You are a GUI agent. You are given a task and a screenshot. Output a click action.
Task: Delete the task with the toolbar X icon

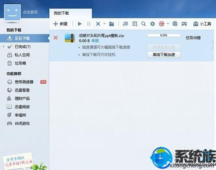click(x=98, y=24)
